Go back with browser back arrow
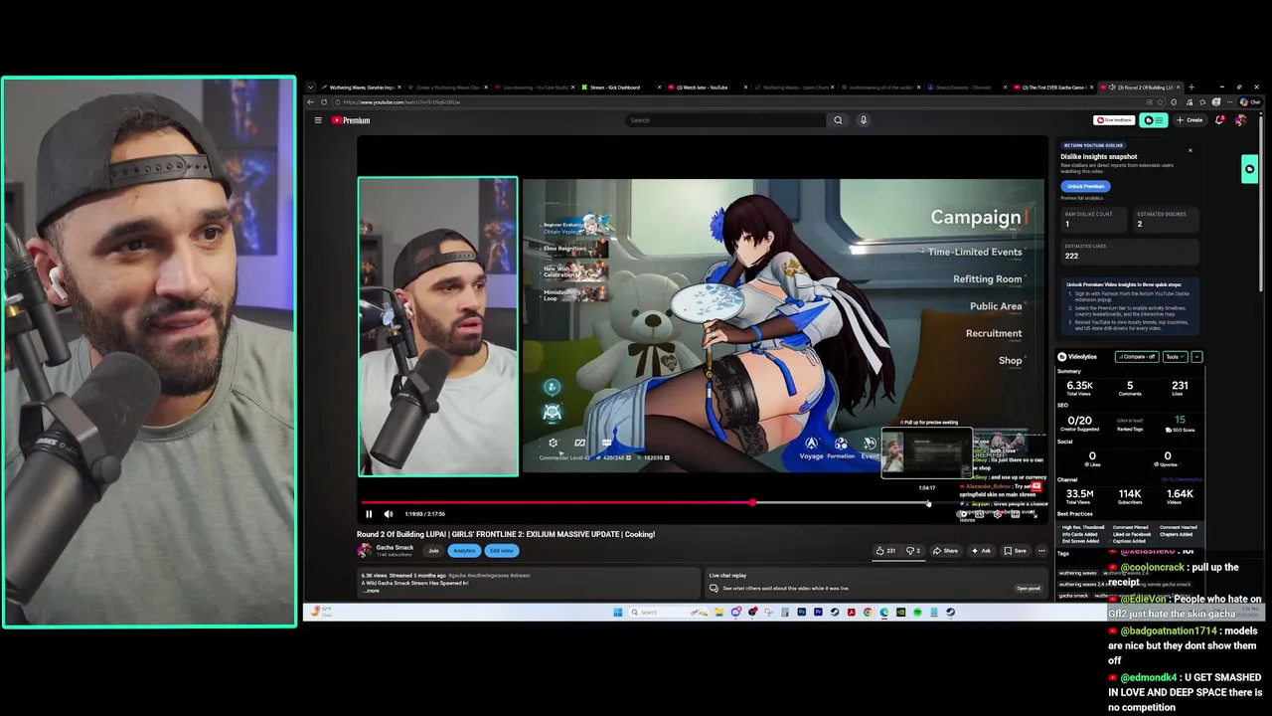This screenshot has height=716, width=1272. click(x=310, y=101)
